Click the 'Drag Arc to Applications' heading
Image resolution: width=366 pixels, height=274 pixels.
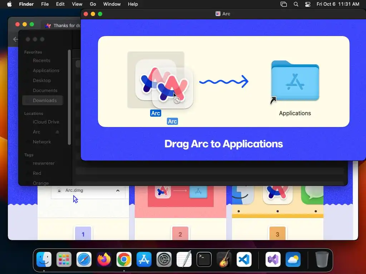tap(224, 144)
